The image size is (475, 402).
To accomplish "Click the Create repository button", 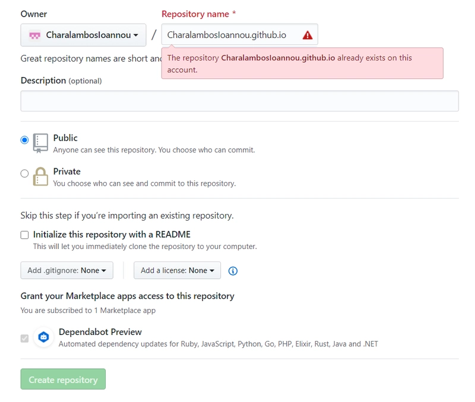I will tap(63, 379).
